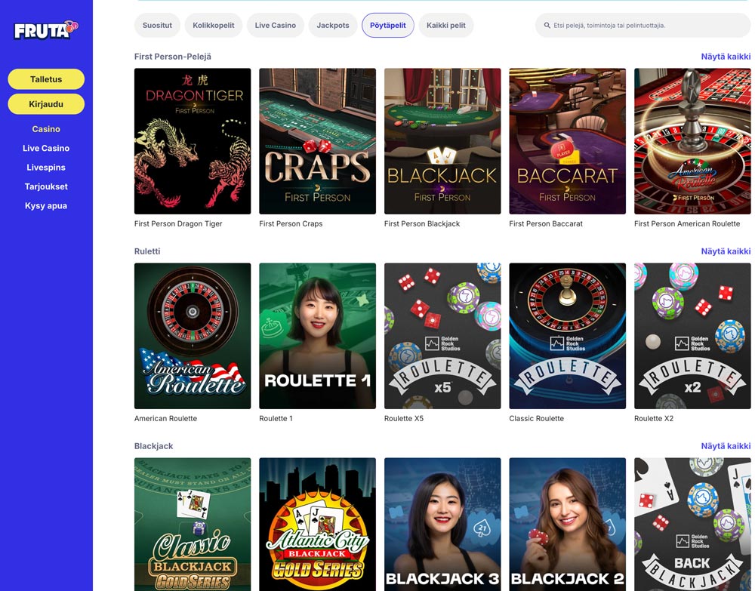Open American Roulette game in Ruletti row
The width and height of the screenshot is (755, 591).
[x=193, y=336]
